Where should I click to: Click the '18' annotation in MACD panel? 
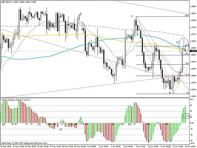tap(61, 129)
